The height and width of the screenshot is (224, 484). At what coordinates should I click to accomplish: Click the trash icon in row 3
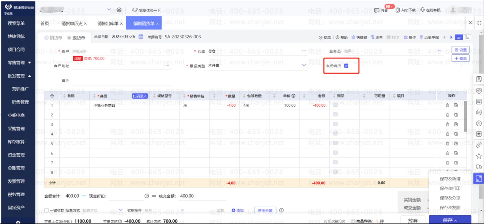[447, 124]
